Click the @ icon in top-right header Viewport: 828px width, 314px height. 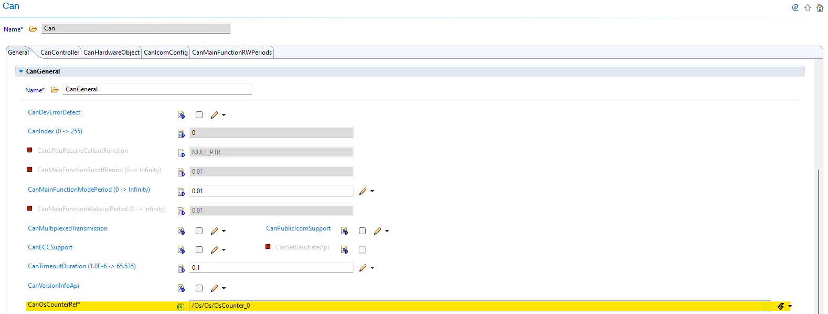(x=795, y=7)
